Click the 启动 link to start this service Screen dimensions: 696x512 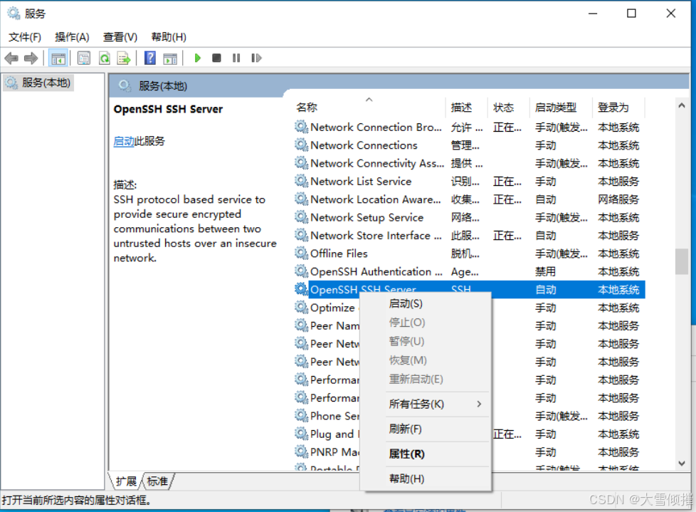pyautogui.click(x=124, y=141)
